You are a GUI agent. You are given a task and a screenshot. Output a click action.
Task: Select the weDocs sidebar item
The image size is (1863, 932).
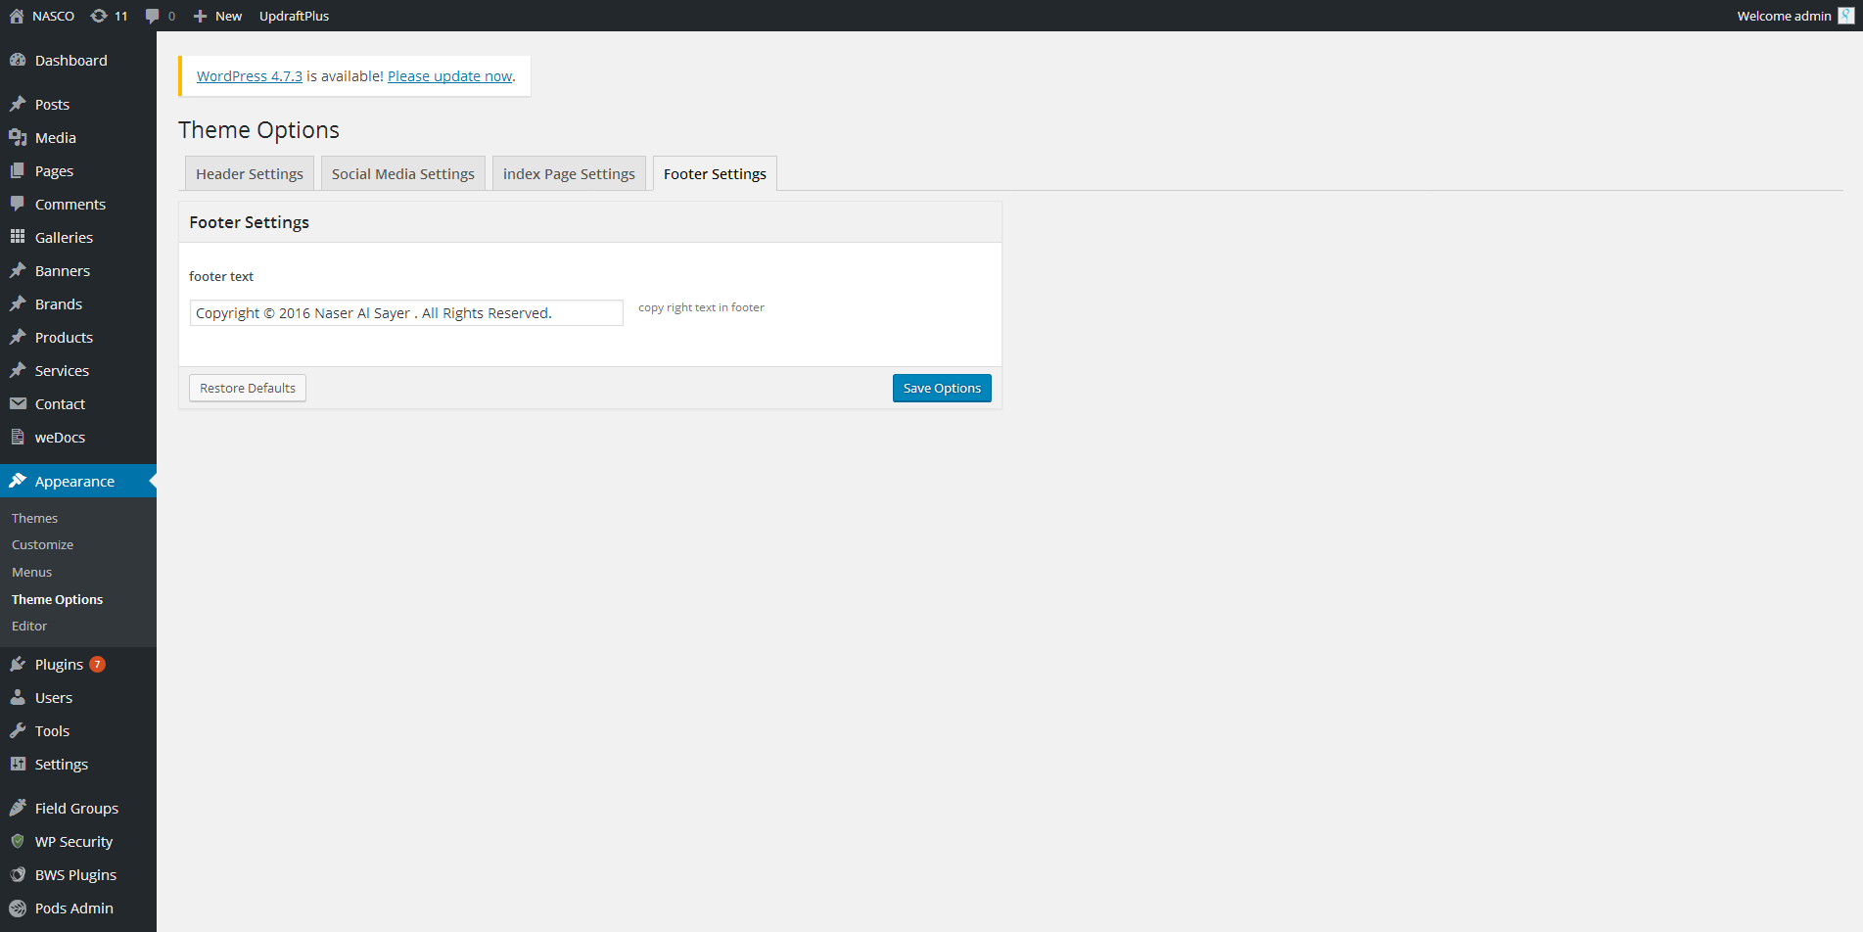[59, 437]
